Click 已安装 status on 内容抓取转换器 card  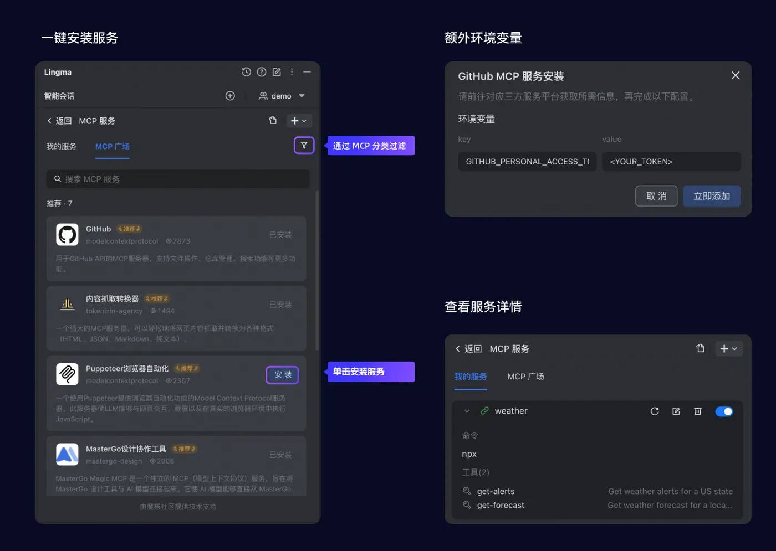tap(280, 305)
